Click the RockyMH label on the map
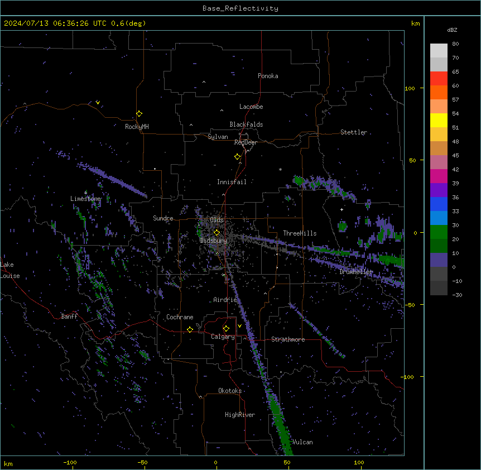This screenshot has height=470, width=481. coord(137,127)
